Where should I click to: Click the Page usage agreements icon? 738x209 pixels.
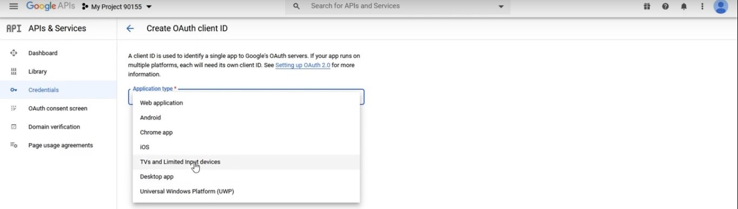(x=14, y=145)
